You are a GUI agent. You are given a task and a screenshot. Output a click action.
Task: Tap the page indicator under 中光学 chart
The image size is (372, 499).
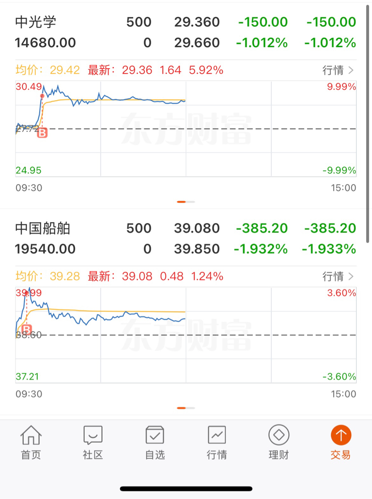pyautogui.click(x=186, y=202)
